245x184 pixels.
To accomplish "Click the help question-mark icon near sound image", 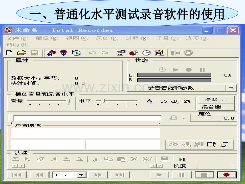I will pos(211,145).
